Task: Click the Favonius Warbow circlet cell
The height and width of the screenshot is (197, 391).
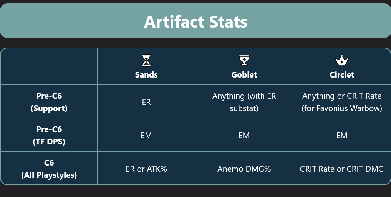Action: [x=342, y=102]
